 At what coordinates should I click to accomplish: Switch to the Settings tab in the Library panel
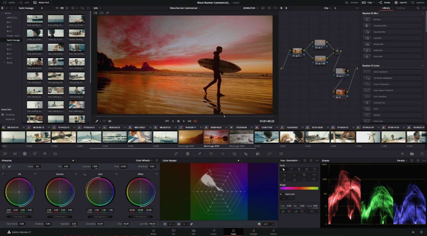pos(401,8)
